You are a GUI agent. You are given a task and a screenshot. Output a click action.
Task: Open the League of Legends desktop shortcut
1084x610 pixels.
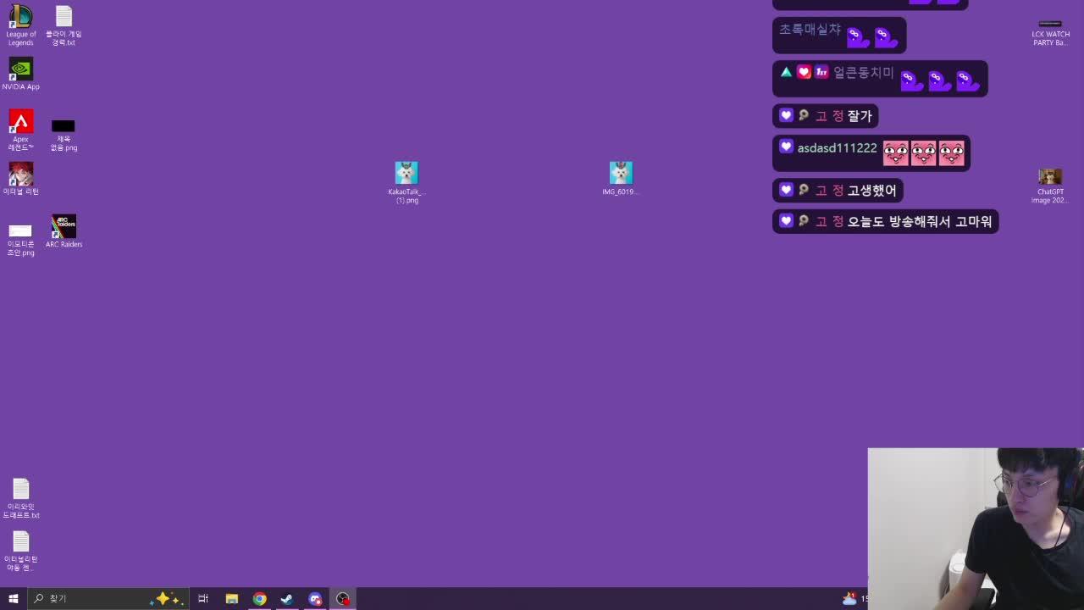(x=21, y=25)
